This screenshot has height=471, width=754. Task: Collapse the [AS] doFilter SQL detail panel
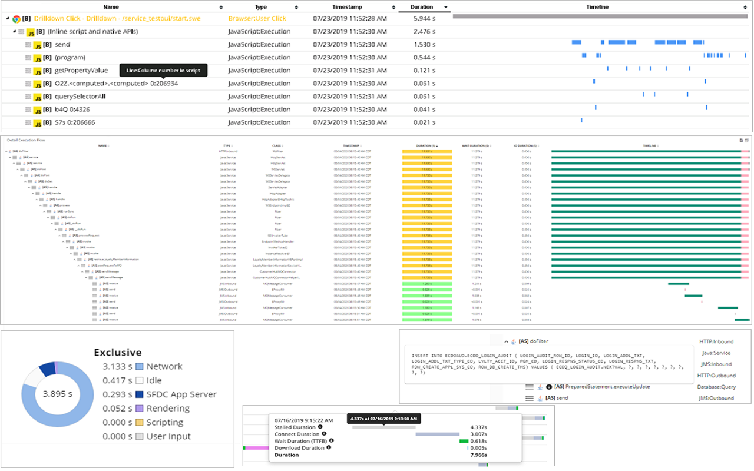[506, 341]
